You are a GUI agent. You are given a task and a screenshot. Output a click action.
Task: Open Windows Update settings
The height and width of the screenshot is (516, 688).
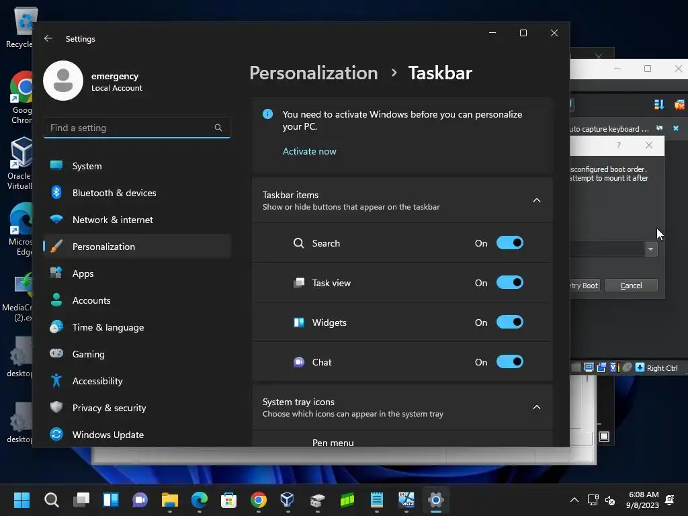137,435
